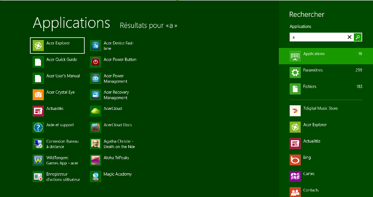373x197 pixels.
Task: Click the 'Acer Power Button' label
Action: pos(120,60)
